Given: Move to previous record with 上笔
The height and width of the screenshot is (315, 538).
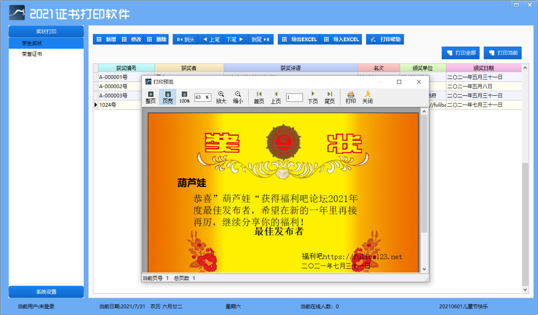Looking at the screenshot, I should coord(211,39).
